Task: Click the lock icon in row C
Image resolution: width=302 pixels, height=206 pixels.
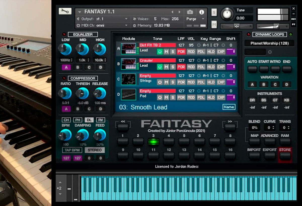Action: (x=234, y=82)
